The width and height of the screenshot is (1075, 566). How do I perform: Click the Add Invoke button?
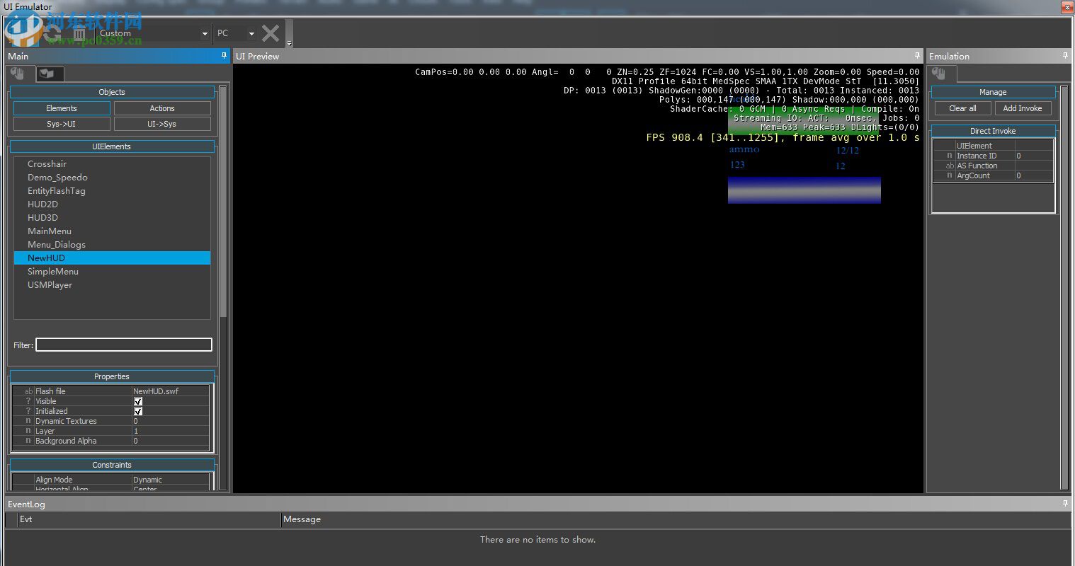(x=1023, y=108)
